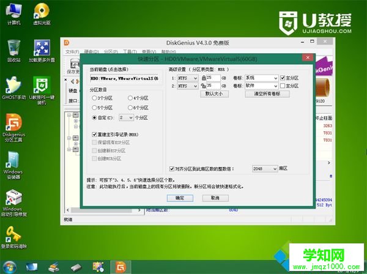
Task: Toggle 主分区 checkbox for partition 2
Action: click(x=283, y=86)
